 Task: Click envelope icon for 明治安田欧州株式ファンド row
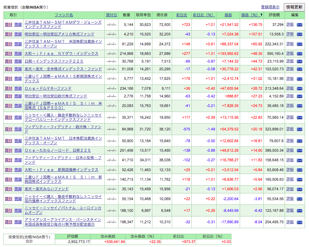299,96
